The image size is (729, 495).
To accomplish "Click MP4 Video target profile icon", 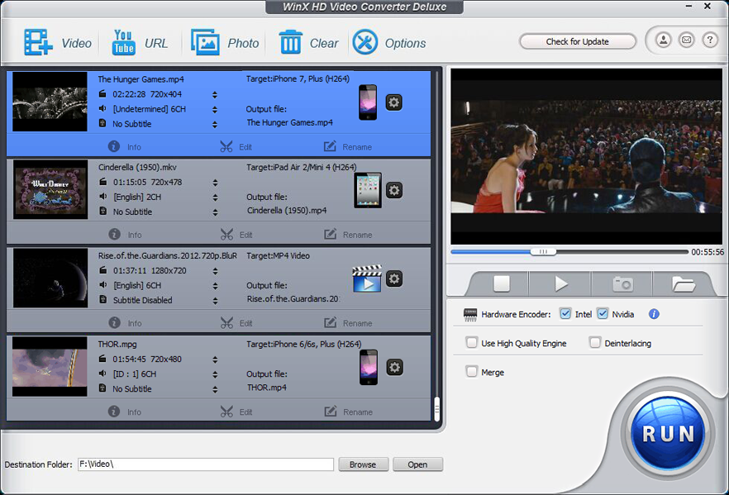I will (367, 278).
